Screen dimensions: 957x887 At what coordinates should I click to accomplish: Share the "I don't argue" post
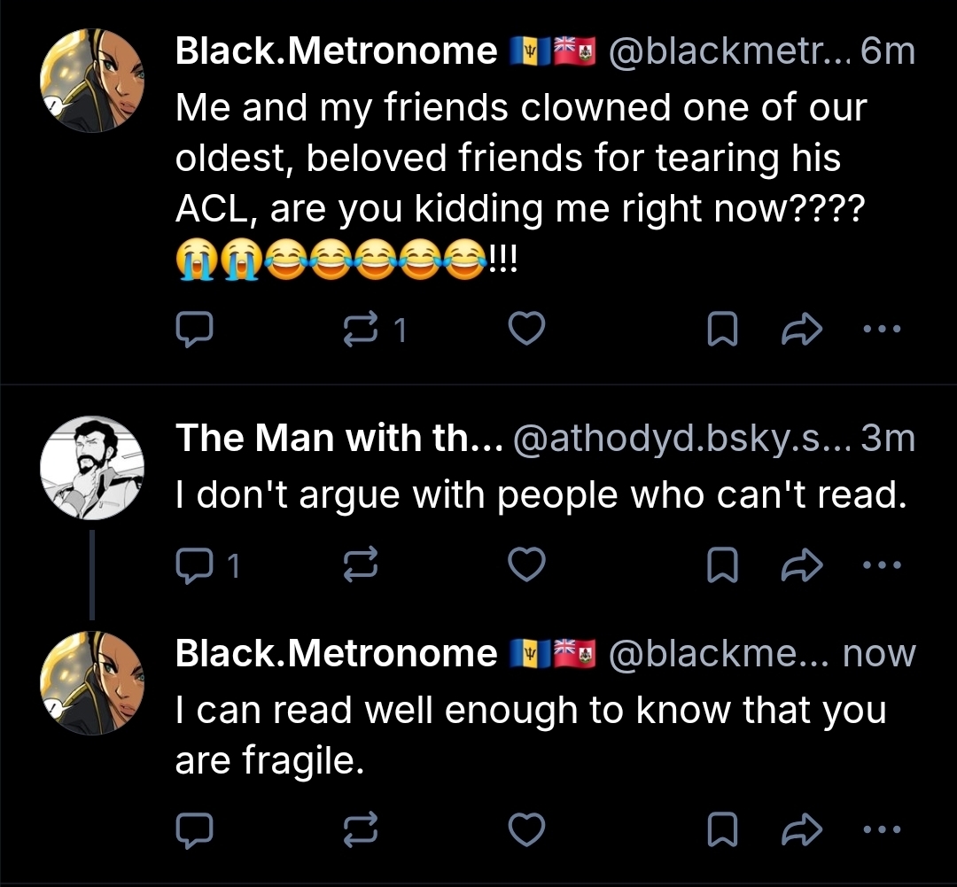802,564
